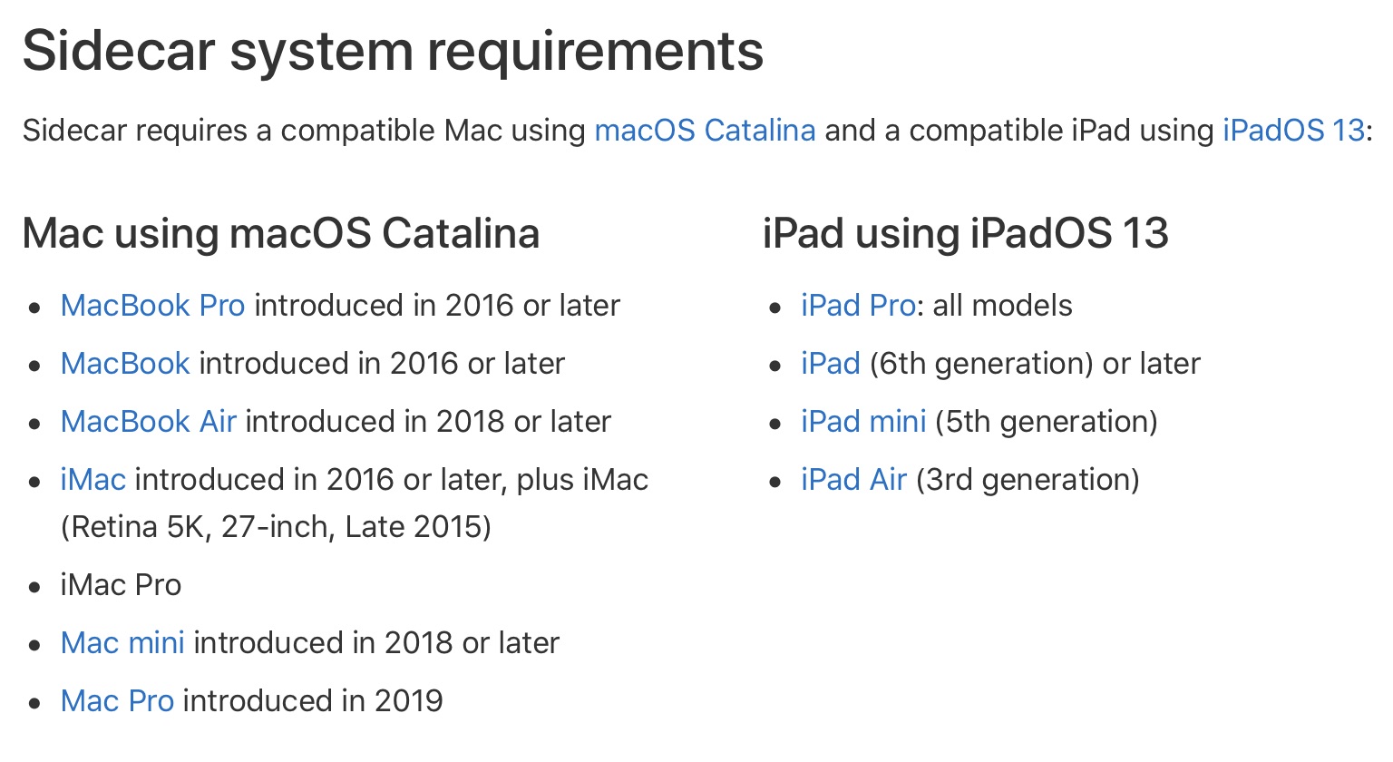Screen dimensions: 1393x762
Task: Follow the Mac Pro link
Action: coord(117,701)
